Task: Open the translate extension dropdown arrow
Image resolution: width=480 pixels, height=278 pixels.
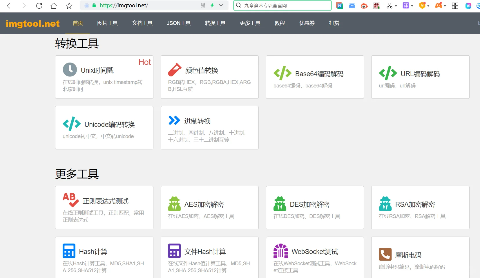Action: click(412, 6)
